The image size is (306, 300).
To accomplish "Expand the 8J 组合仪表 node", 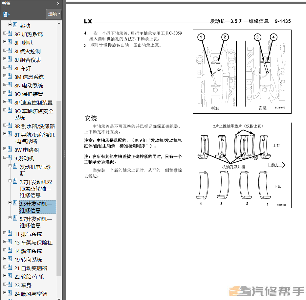I will click(5, 58).
